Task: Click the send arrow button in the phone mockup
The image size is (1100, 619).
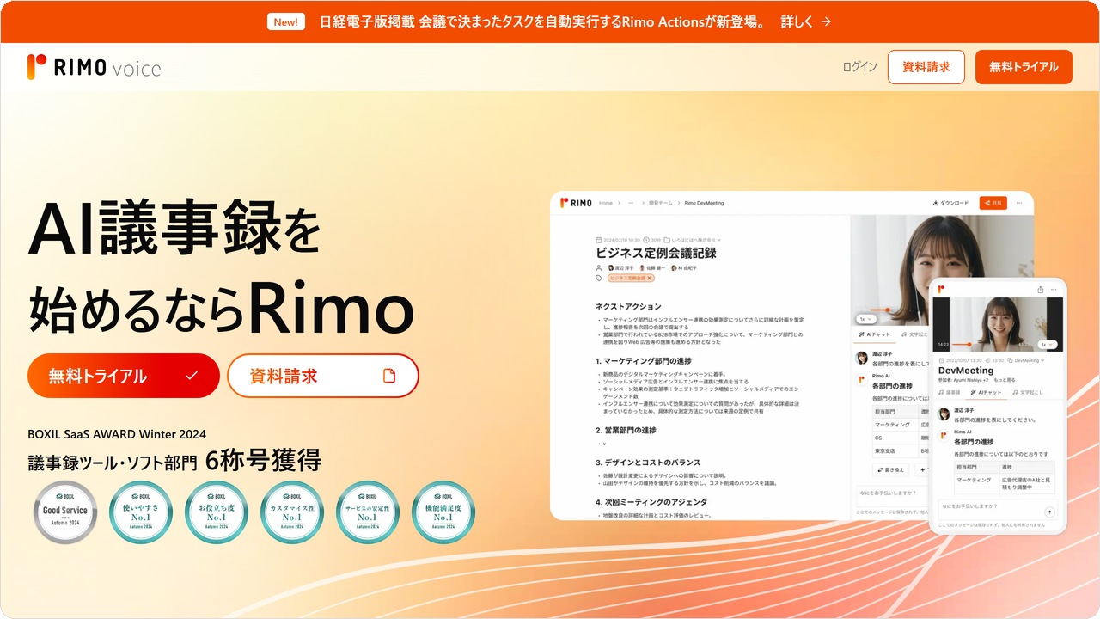Action: (1049, 512)
